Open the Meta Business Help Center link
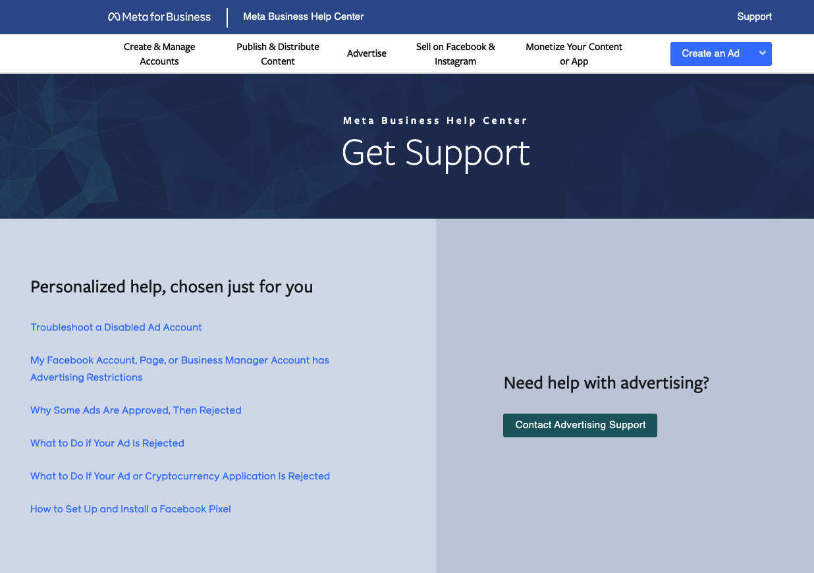Viewport: 814px width, 573px height. (x=304, y=16)
